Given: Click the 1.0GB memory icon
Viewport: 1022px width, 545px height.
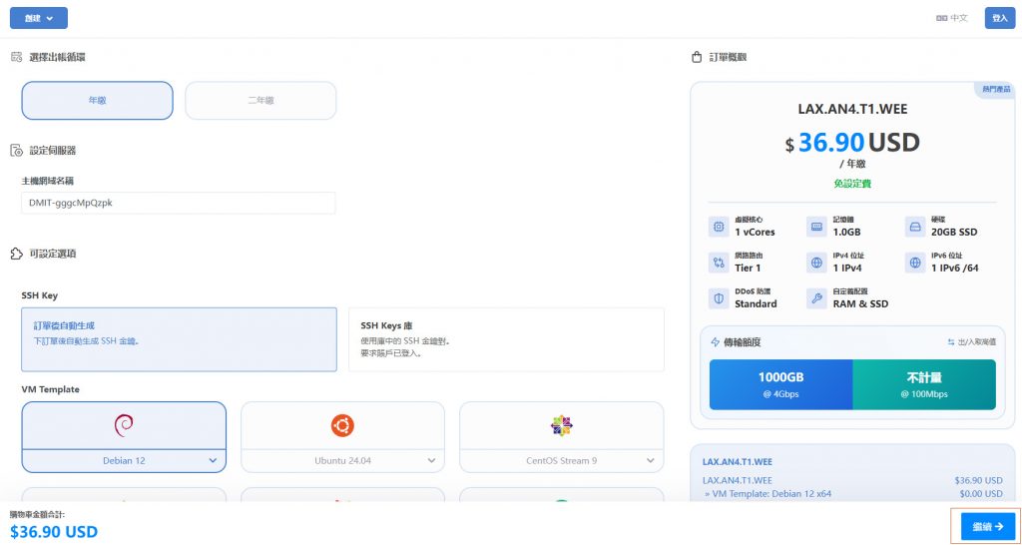Looking at the screenshot, I should coord(816,227).
